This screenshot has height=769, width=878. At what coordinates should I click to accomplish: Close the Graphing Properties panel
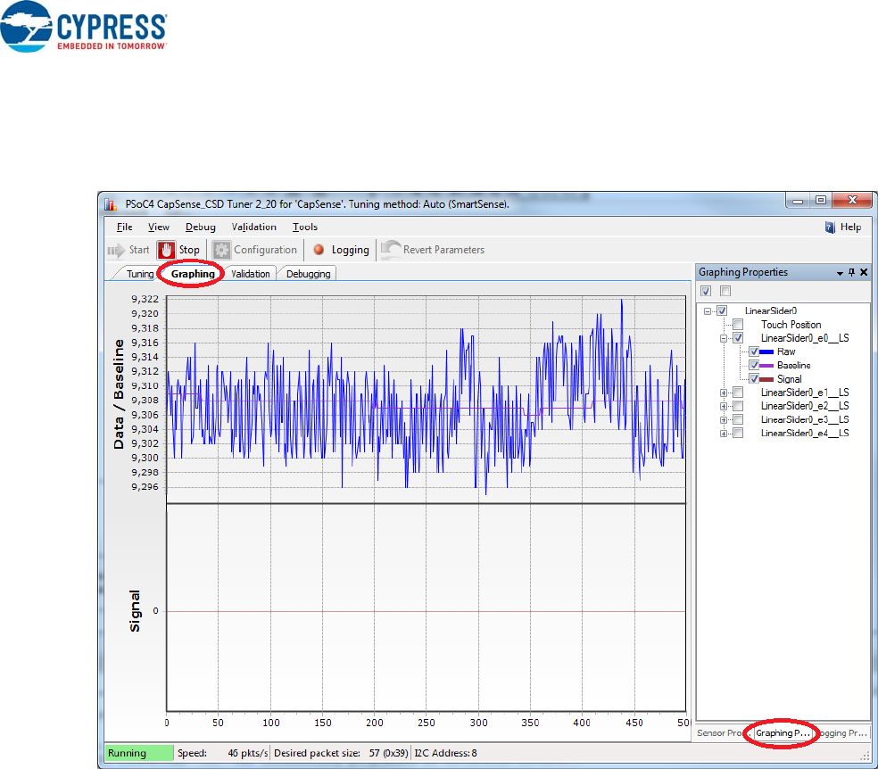click(x=864, y=272)
